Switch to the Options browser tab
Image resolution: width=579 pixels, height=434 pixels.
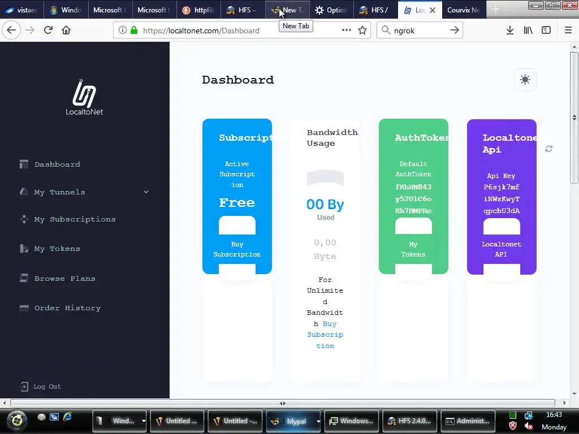point(331,10)
